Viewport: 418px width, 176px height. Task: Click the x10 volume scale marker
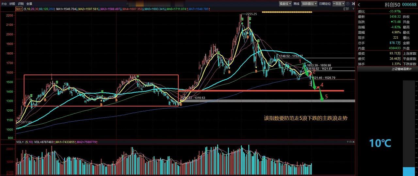tap(10, 173)
